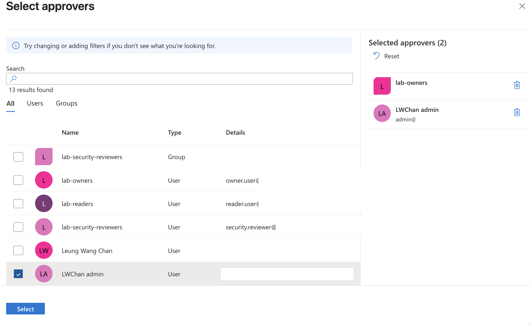Check the lab-security-reviewers Group checkbox
The height and width of the screenshot is (324, 531).
click(18, 157)
